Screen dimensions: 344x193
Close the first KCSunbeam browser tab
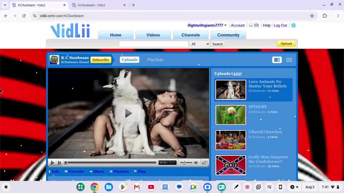coord(64,5)
